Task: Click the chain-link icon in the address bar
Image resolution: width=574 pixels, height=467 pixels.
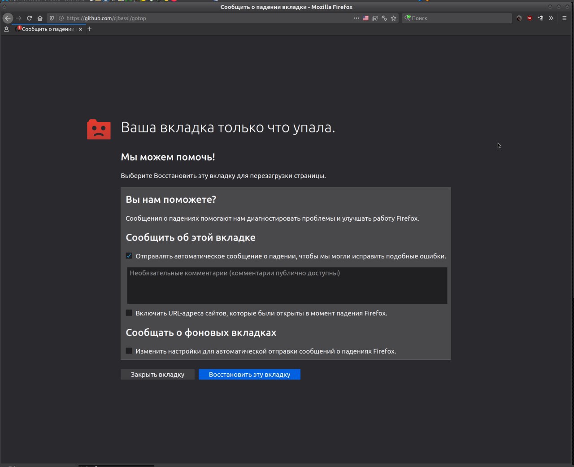Action: point(384,18)
